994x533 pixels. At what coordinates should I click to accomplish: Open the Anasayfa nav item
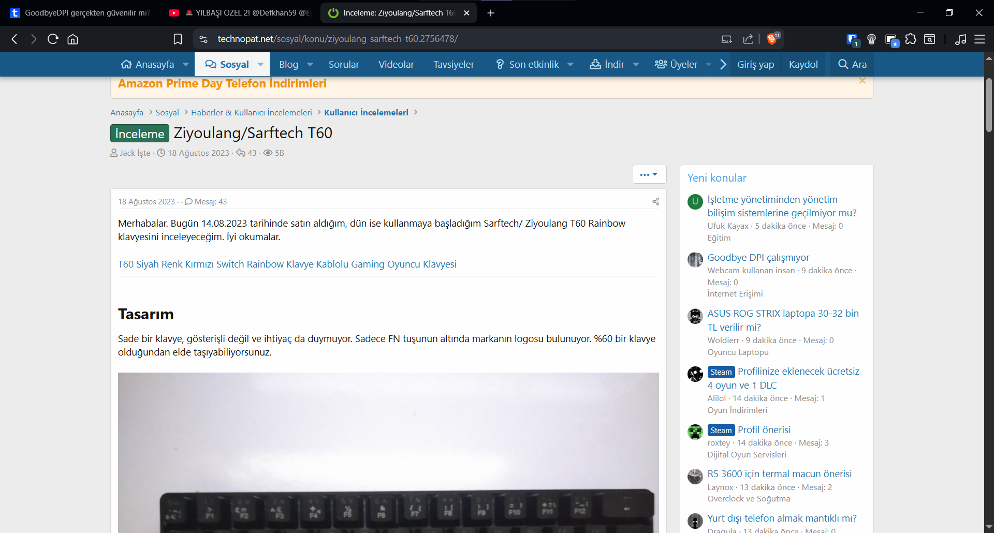[148, 64]
